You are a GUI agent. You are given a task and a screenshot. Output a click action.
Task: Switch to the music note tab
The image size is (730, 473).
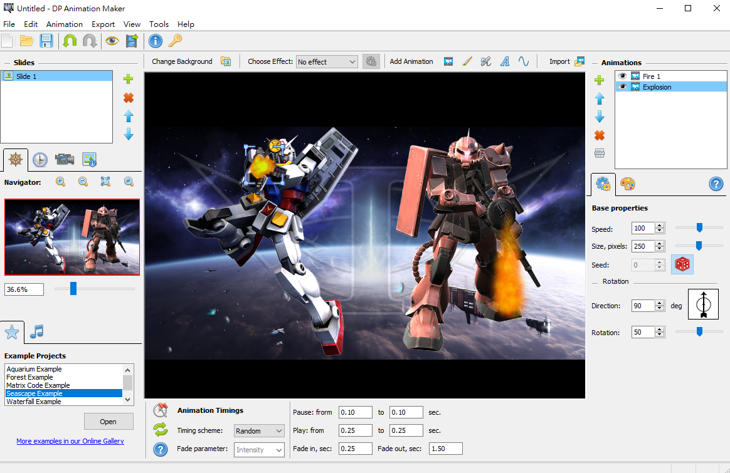(x=37, y=331)
